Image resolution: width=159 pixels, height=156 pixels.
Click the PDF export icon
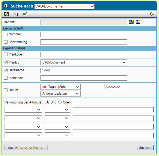point(16,14)
